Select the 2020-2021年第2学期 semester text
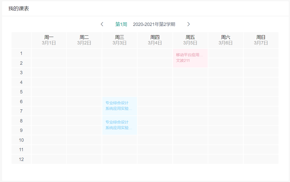Image resolution: width=290 pixels, height=182 pixels. tap(154, 24)
